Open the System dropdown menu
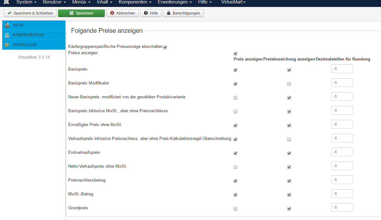 point(26,2)
